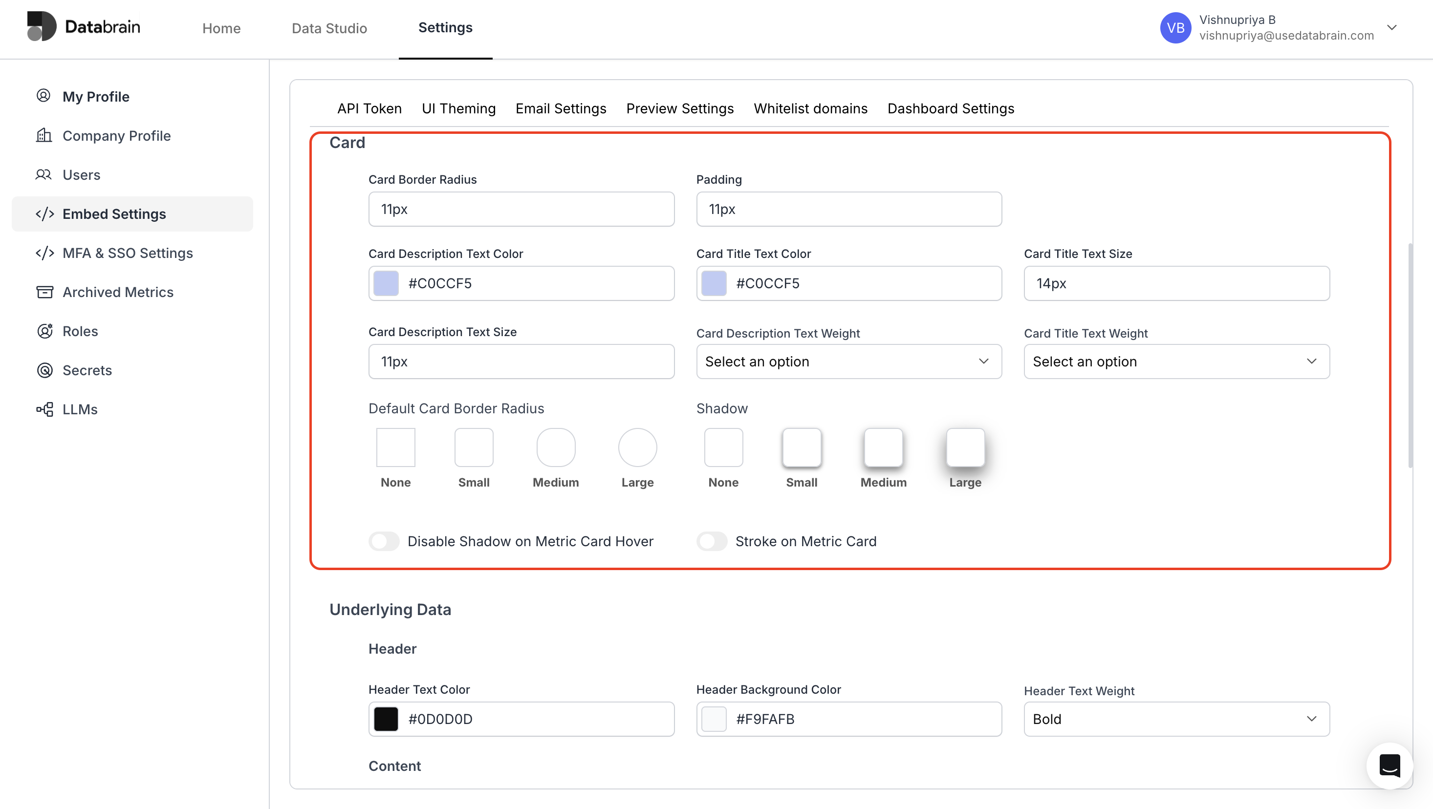The height and width of the screenshot is (809, 1433).
Task: Navigate to Data Studio
Action: tap(329, 28)
